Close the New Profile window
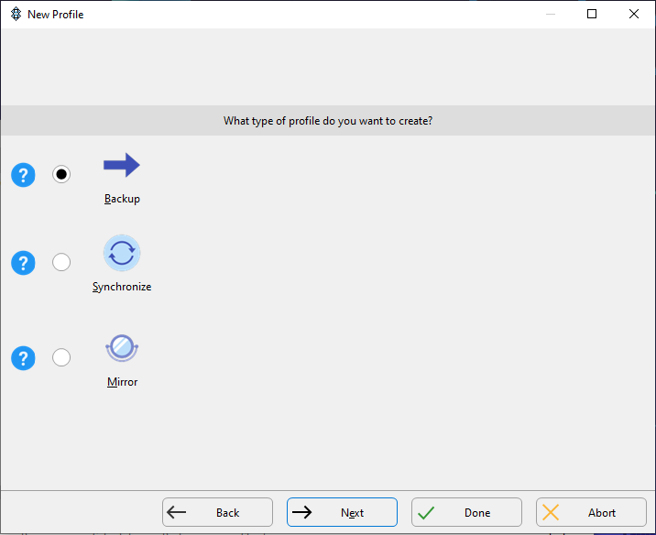The image size is (656, 535). pos(634,15)
